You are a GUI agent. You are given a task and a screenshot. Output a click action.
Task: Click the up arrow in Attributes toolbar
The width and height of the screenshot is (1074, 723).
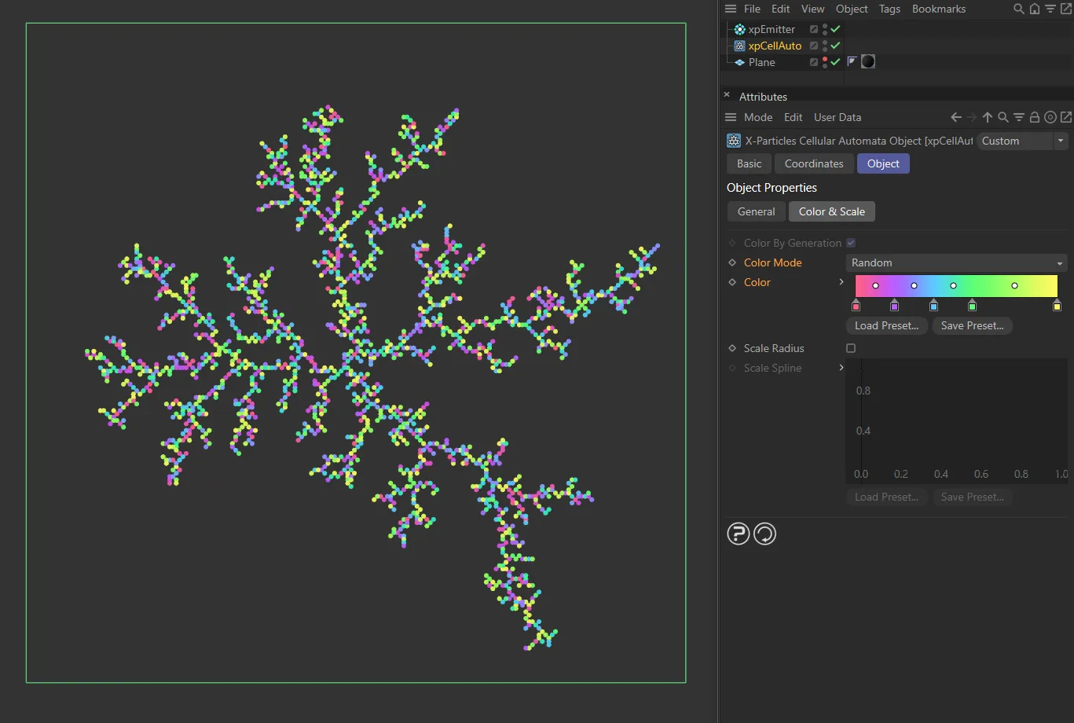[988, 116]
